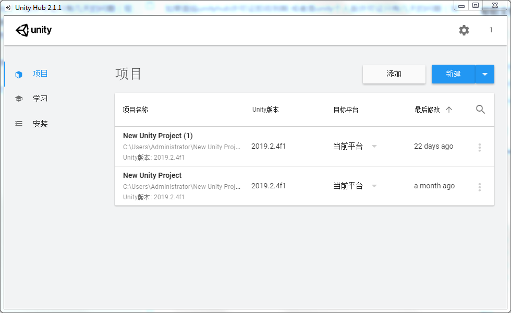511x313 pixels.
Task: Open options menu for New Unity Project
Action: coord(480,186)
